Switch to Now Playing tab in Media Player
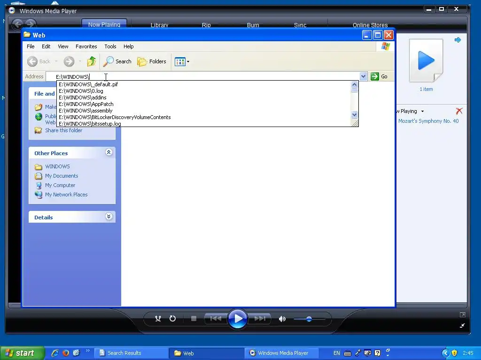This screenshot has height=360, width=481. point(104,24)
